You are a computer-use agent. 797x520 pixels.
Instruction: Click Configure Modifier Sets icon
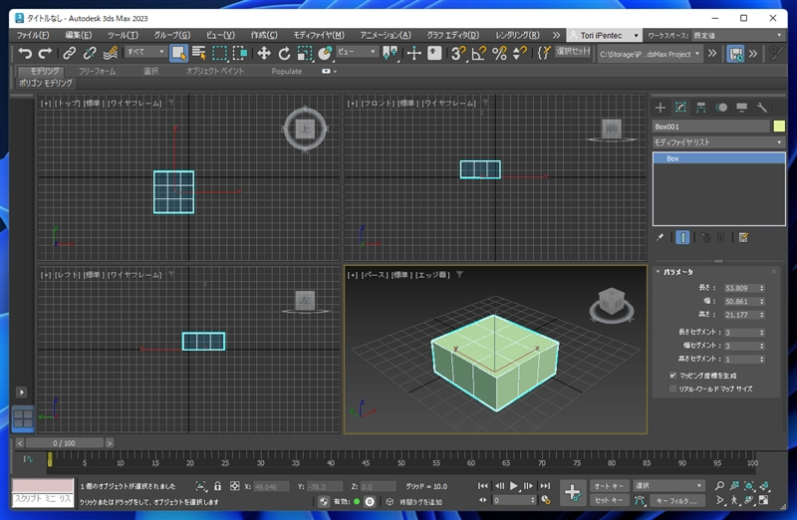[743, 237]
